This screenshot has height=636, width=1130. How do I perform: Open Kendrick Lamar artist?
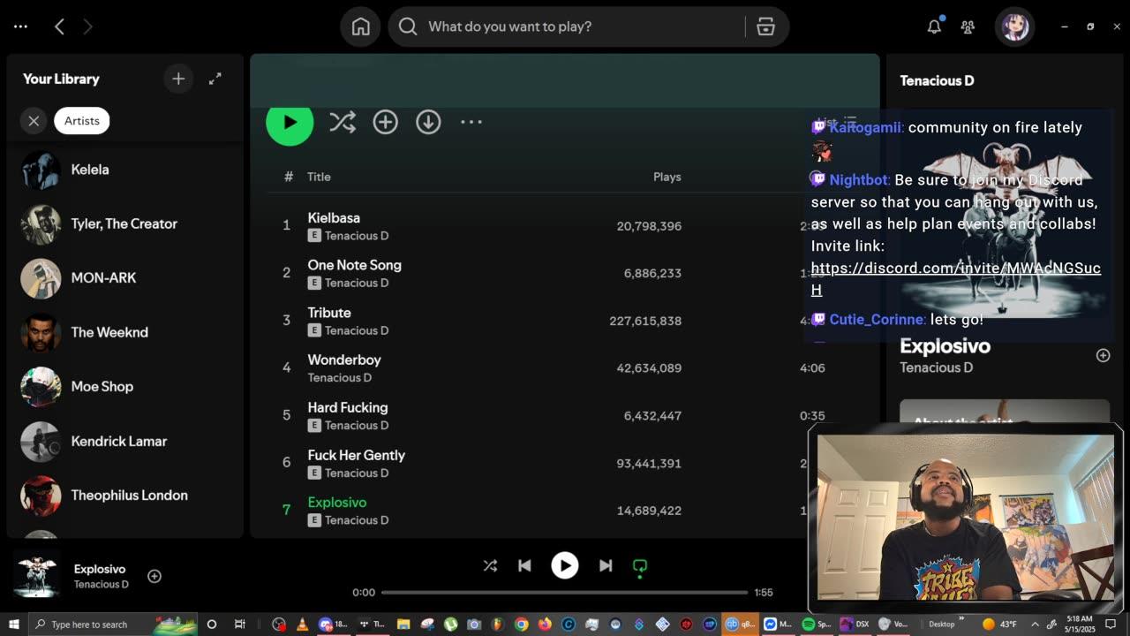pos(124,441)
